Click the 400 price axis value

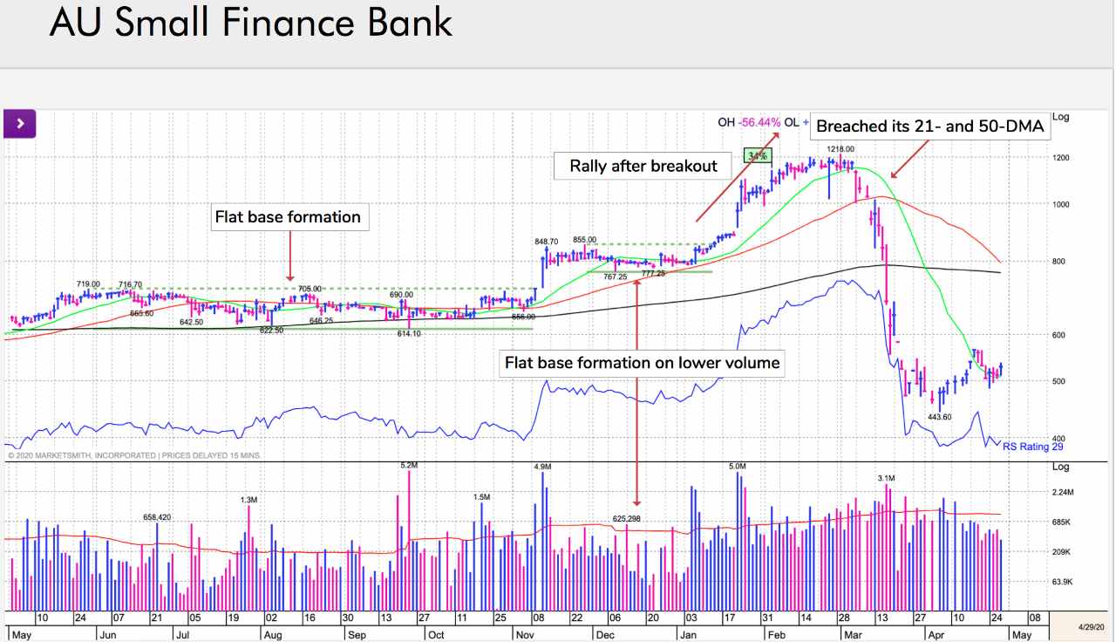pyautogui.click(x=1061, y=439)
